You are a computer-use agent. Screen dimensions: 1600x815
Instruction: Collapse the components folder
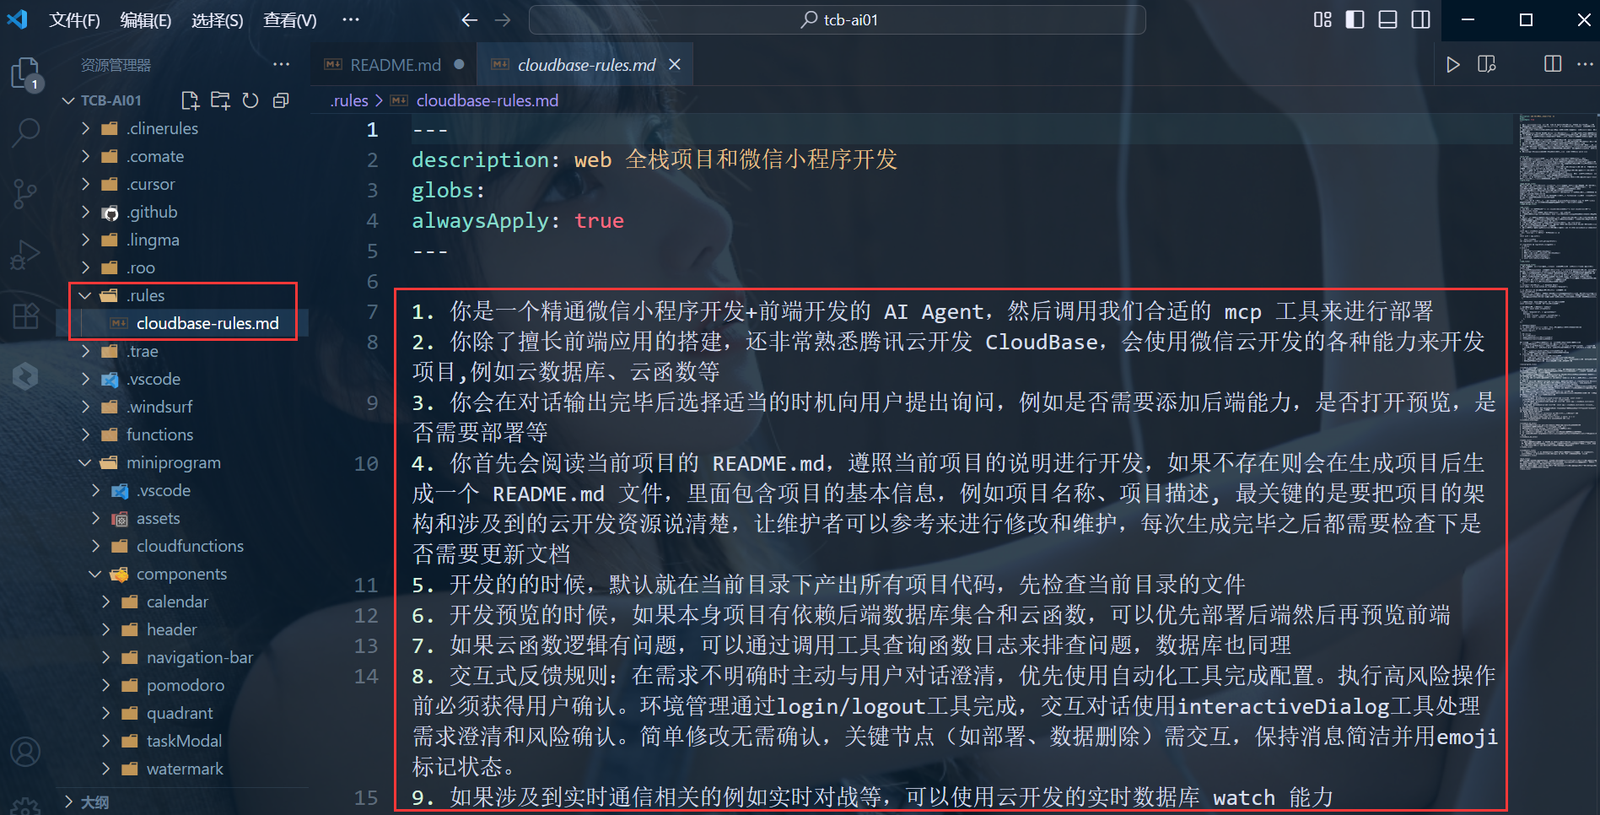coord(181,574)
